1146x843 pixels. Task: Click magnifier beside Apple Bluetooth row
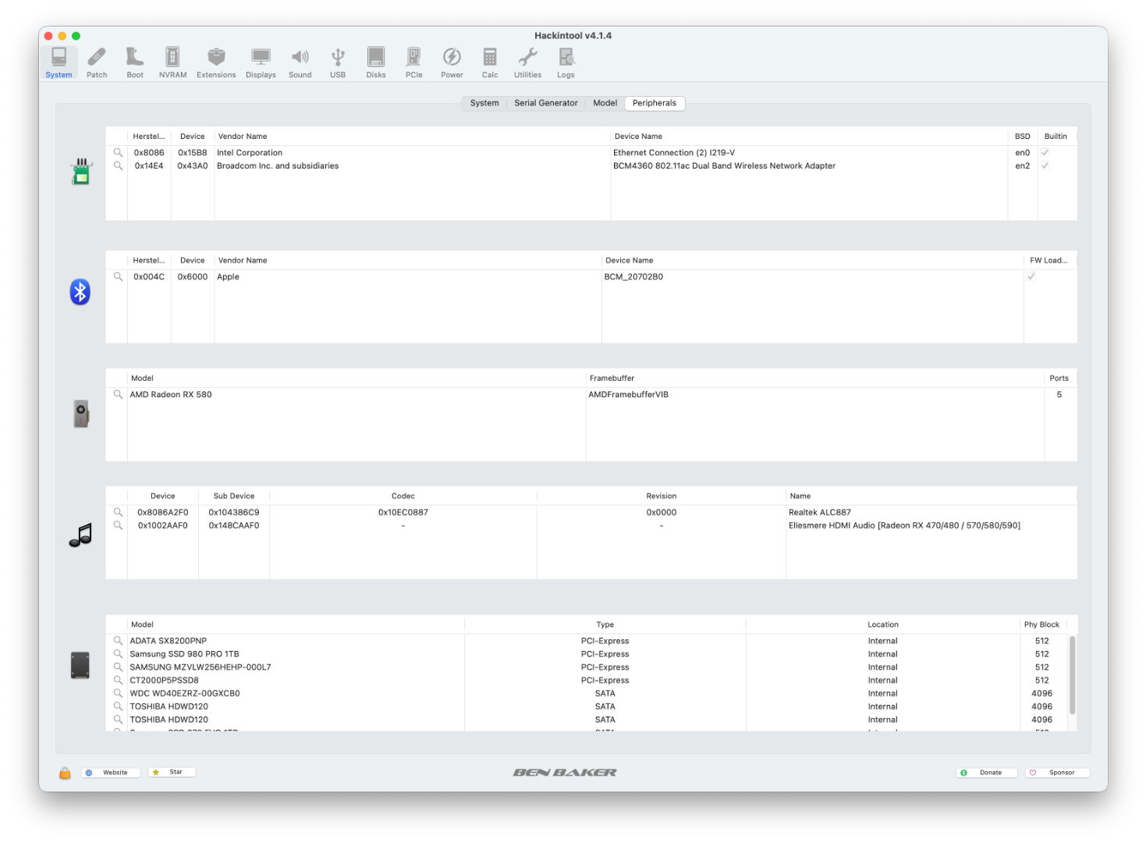click(118, 276)
